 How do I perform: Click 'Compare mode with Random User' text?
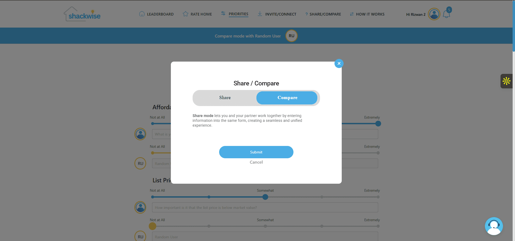[x=248, y=36]
